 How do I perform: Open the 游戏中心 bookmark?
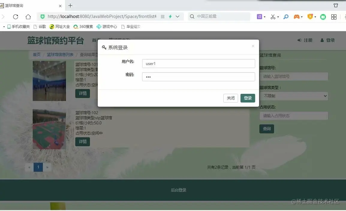point(107,27)
